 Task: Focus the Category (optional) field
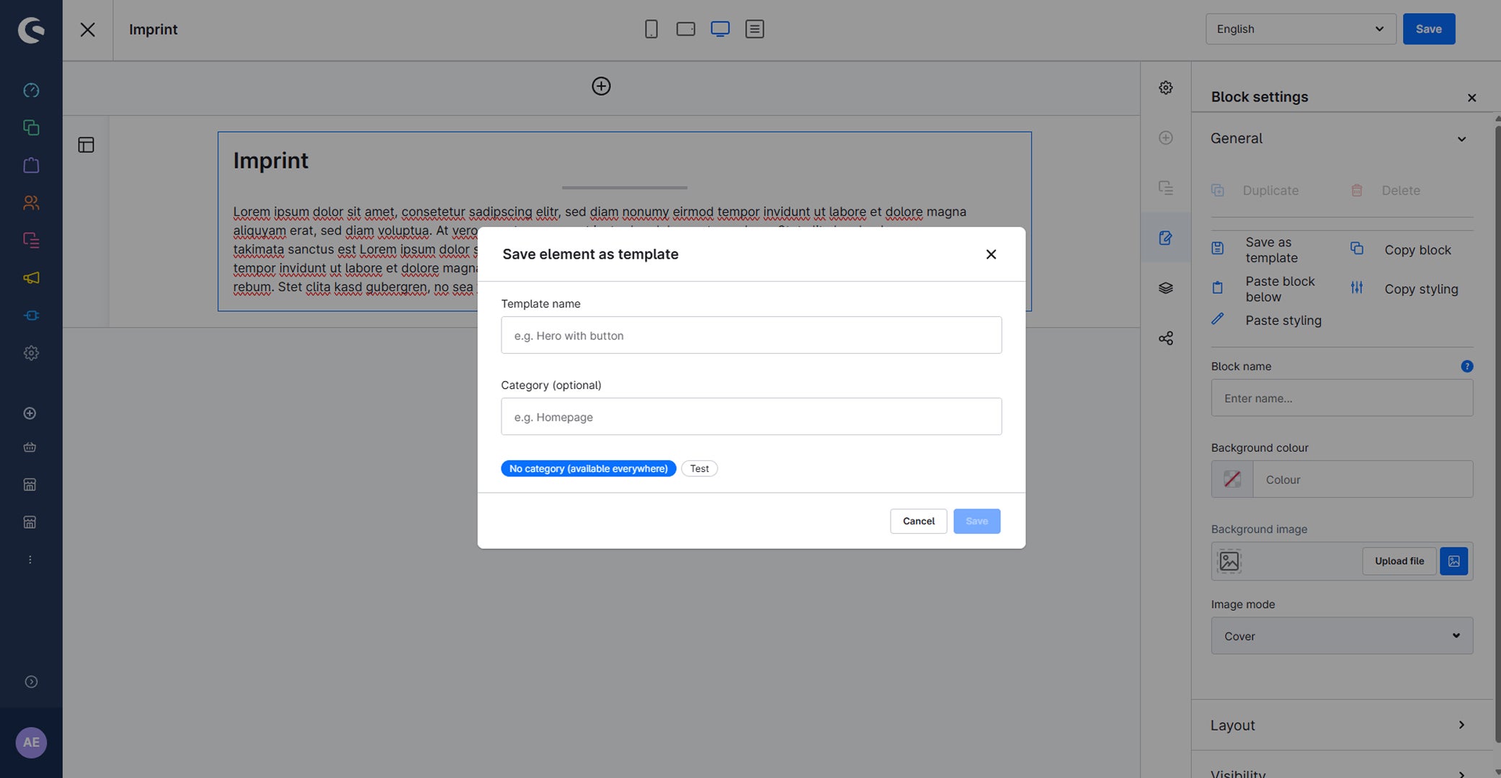click(x=751, y=416)
